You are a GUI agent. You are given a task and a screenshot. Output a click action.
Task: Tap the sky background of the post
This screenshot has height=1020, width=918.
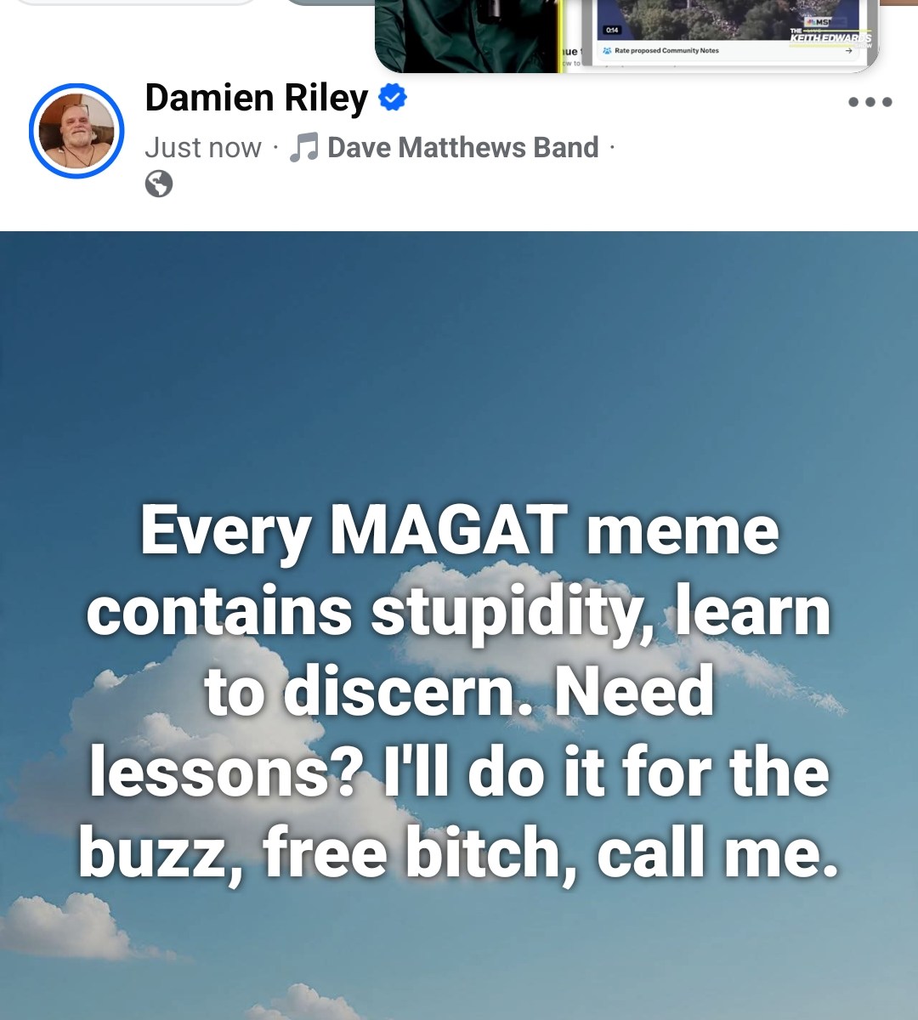point(459,357)
